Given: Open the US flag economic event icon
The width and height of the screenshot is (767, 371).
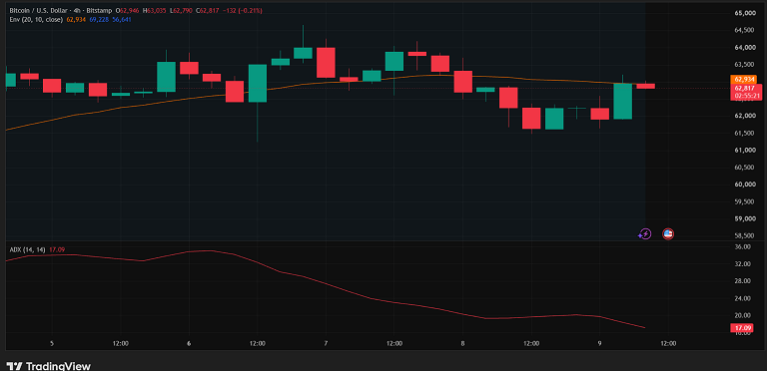Looking at the screenshot, I should (x=668, y=234).
